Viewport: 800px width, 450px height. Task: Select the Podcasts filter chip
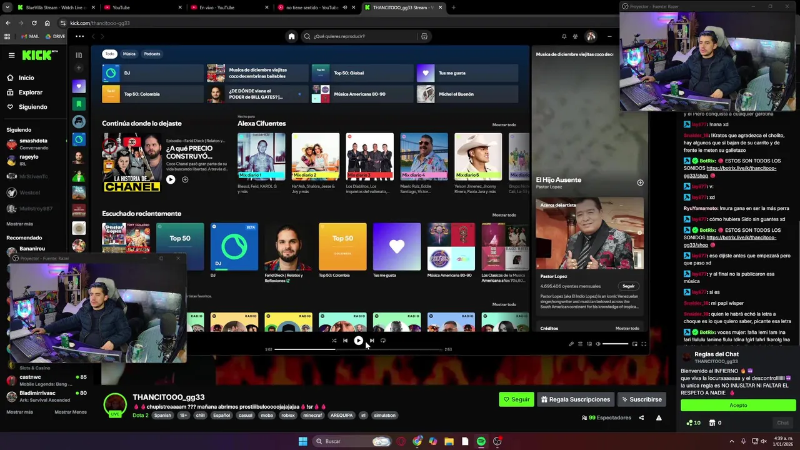[152, 54]
